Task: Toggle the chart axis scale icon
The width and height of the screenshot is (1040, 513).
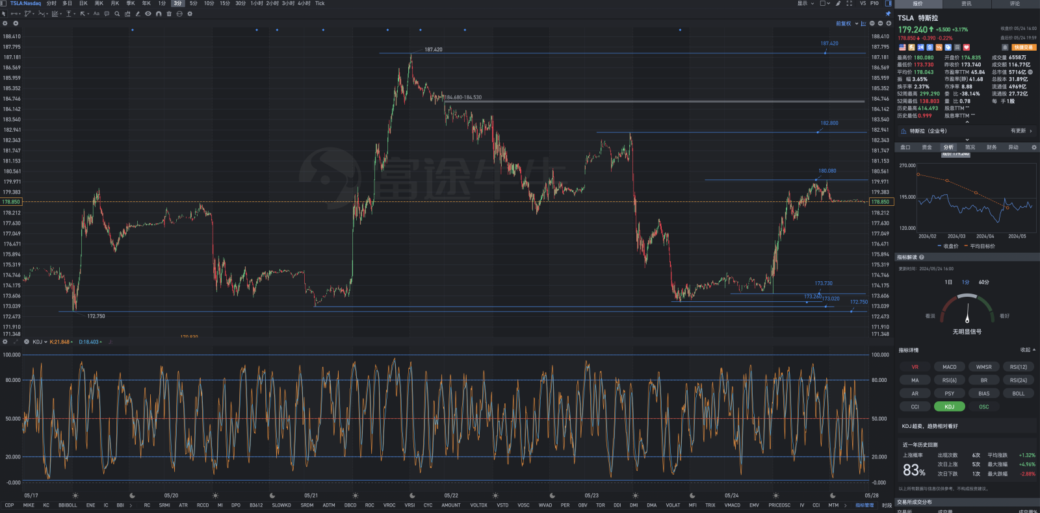Action: [x=863, y=23]
